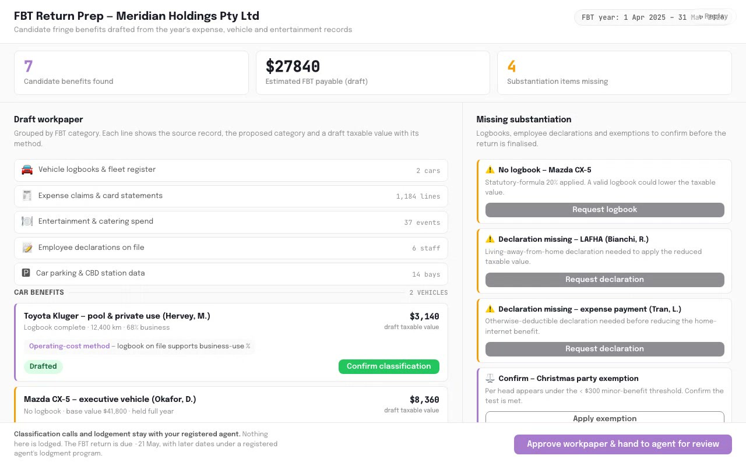
Task: Click warning icon on expense payment card
Action: point(490,309)
